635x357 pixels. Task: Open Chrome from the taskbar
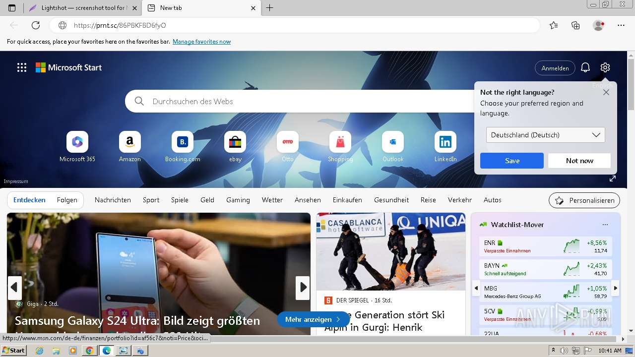click(89, 351)
